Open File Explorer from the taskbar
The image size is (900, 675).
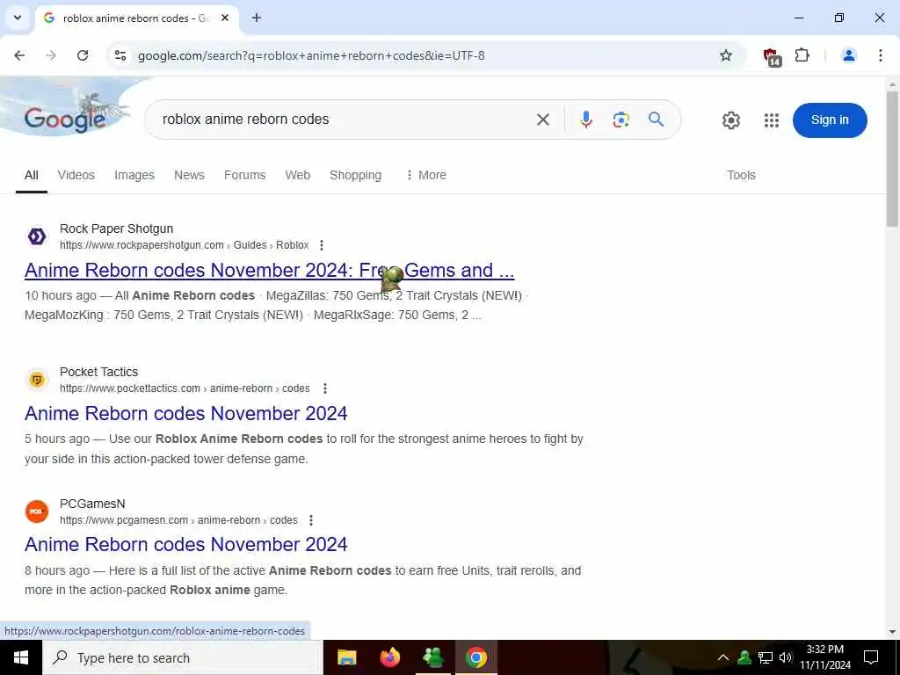pos(346,657)
